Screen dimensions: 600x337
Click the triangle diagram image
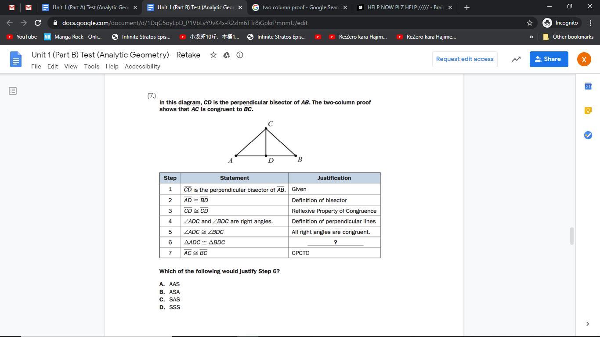[x=266, y=143]
